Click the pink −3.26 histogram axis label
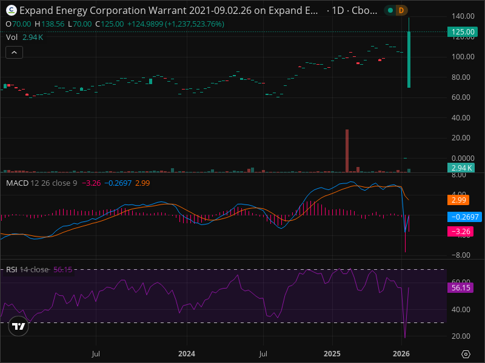Screen dimensions: 485x363 (460, 232)
